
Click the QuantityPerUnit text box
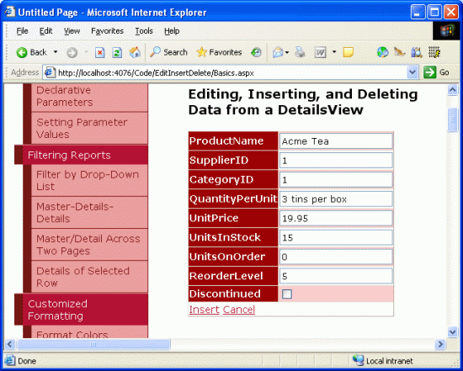pyautogui.click(x=336, y=199)
